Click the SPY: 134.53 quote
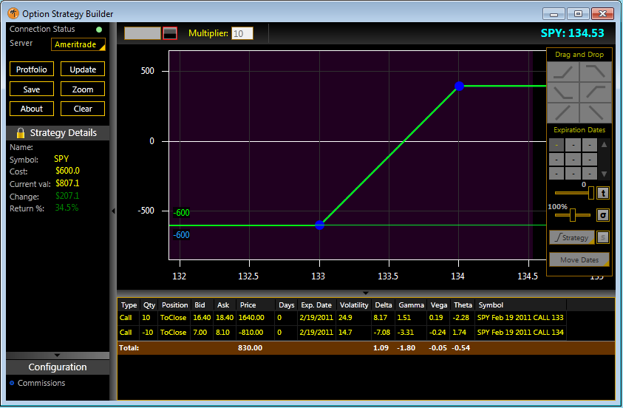This screenshot has height=408, width=623. (572, 33)
